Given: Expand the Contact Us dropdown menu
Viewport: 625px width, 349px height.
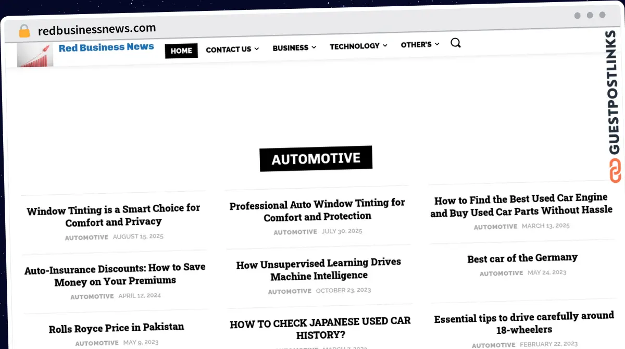Looking at the screenshot, I should [x=232, y=49].
